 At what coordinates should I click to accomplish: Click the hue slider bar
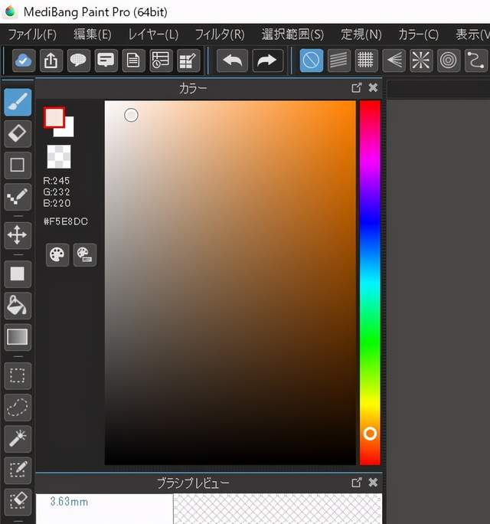(x=370, y=283)
